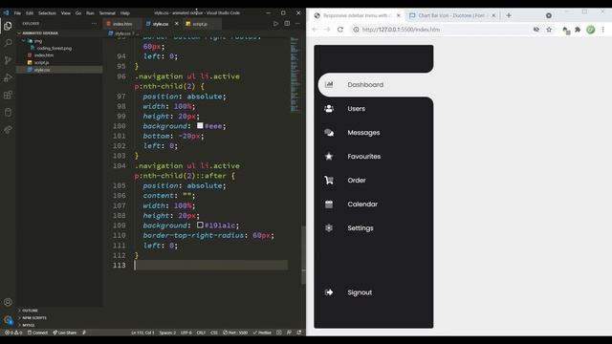Viewport: 612px width, 344px height.
Task: Open index.htm in the explorer tree
Action: (44, 55)
